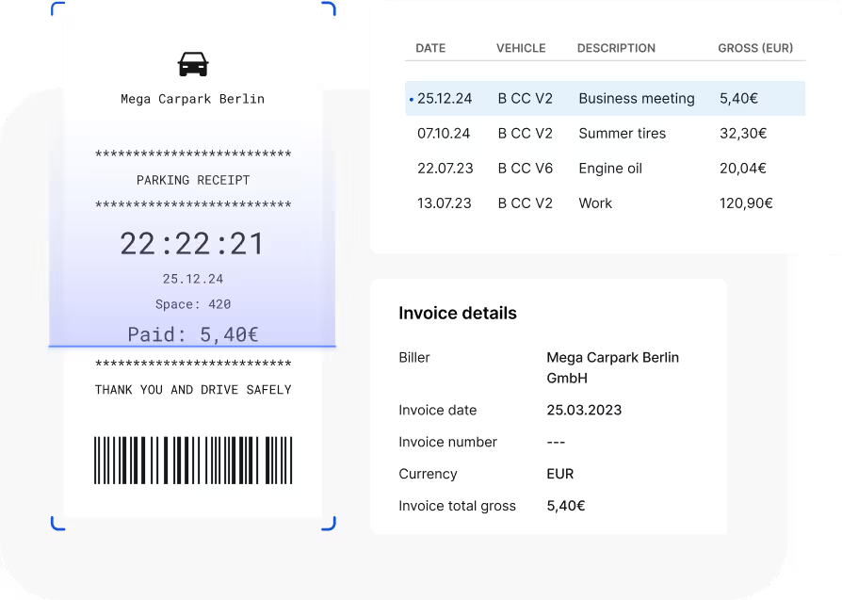Click vehicle B CC V6 cell

point(526,168)
